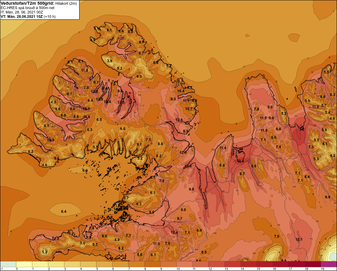The width and height of the screenshot is (337, 271).
Task: Click the 10.9 temperature label
Action: [x=51, y=140]
